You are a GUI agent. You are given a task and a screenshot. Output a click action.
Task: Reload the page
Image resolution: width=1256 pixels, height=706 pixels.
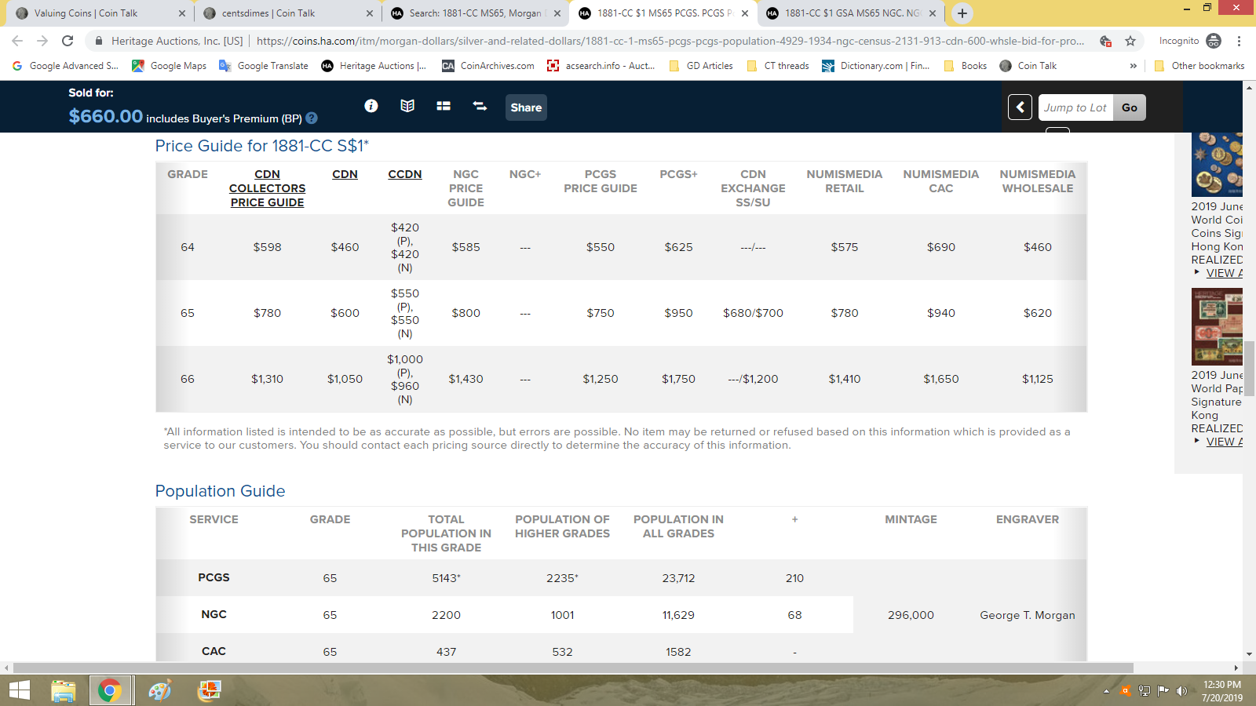point(68,41)
